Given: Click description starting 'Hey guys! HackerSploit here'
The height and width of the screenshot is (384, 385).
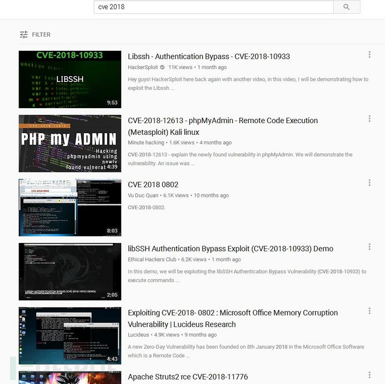Looking at the screenshot, I should (248, 84).
